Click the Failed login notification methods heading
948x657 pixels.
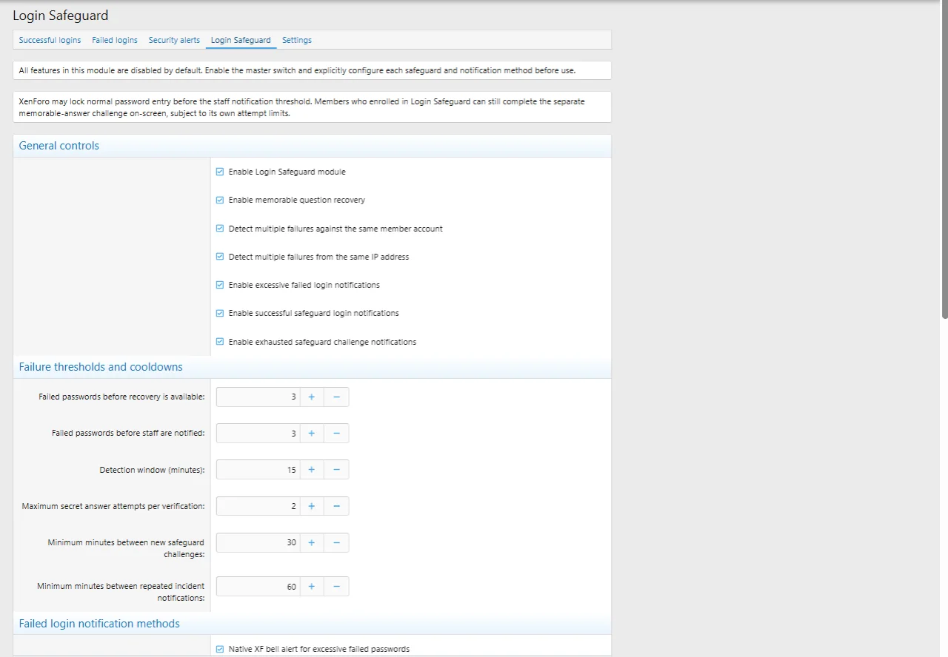pos(99,624)
